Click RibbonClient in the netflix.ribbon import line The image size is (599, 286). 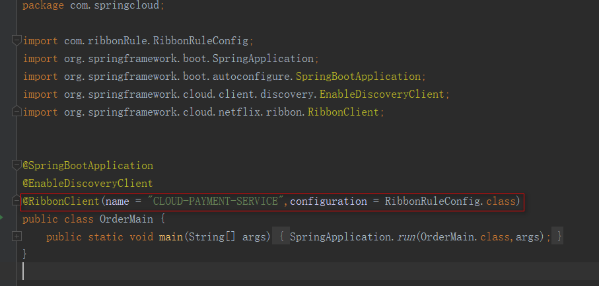click(343, 112)
